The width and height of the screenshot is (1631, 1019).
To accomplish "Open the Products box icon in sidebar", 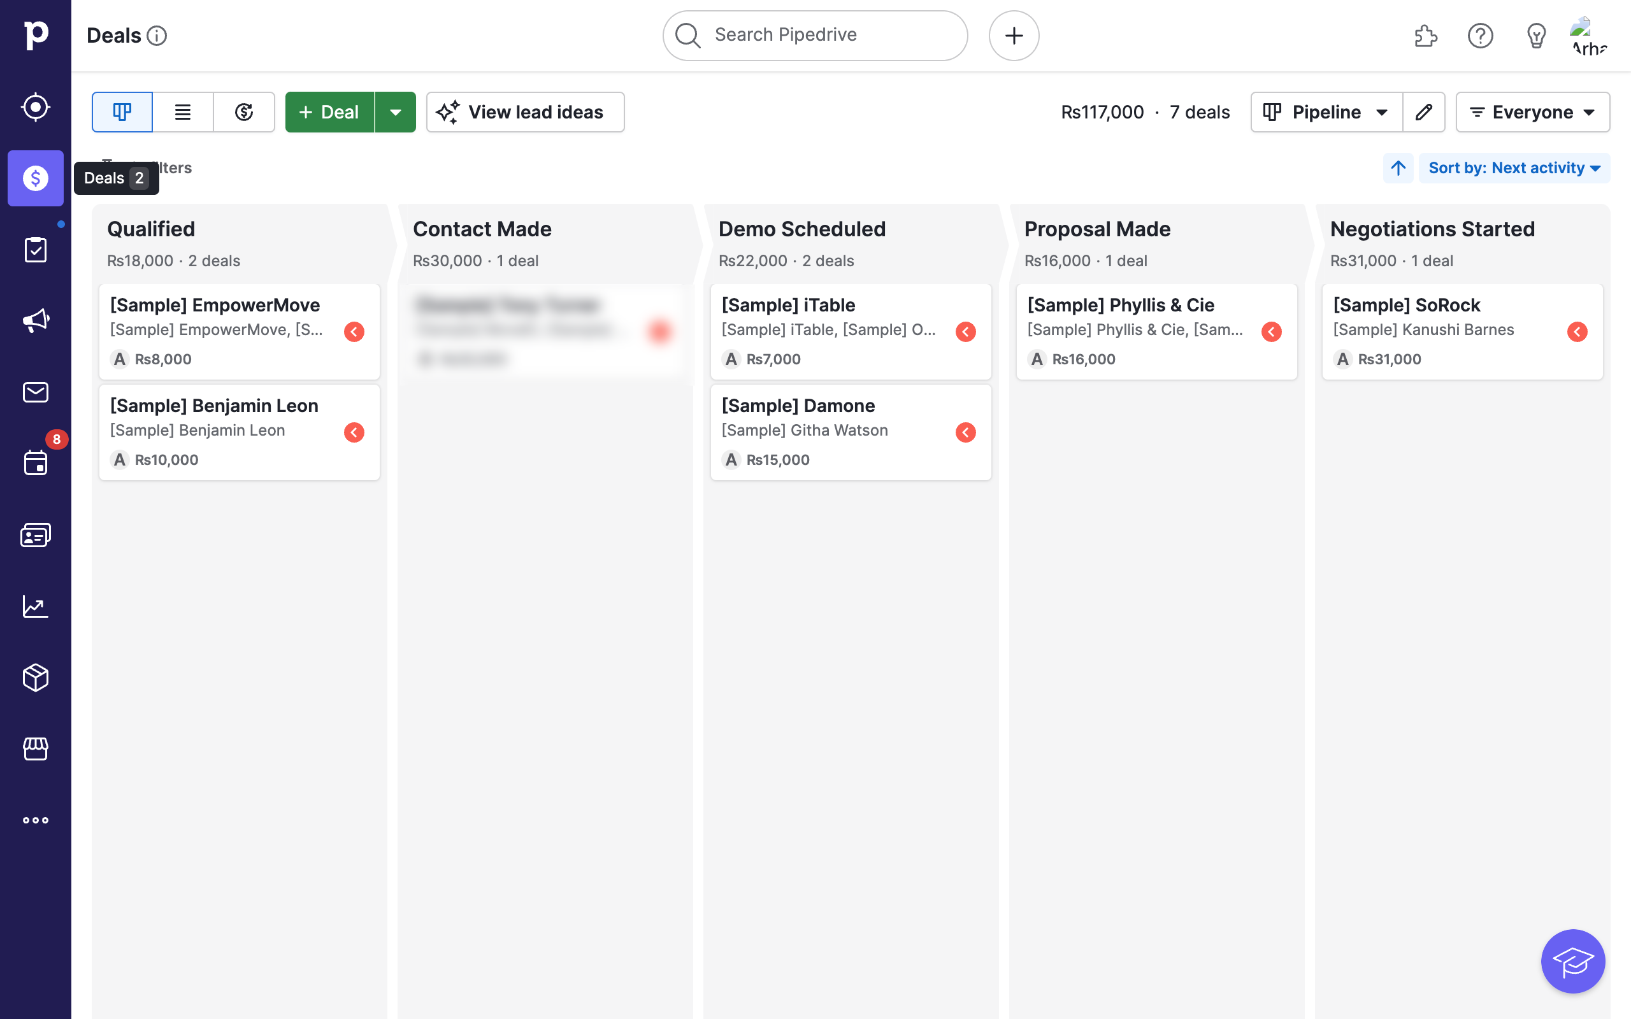I will click(35, 677).
